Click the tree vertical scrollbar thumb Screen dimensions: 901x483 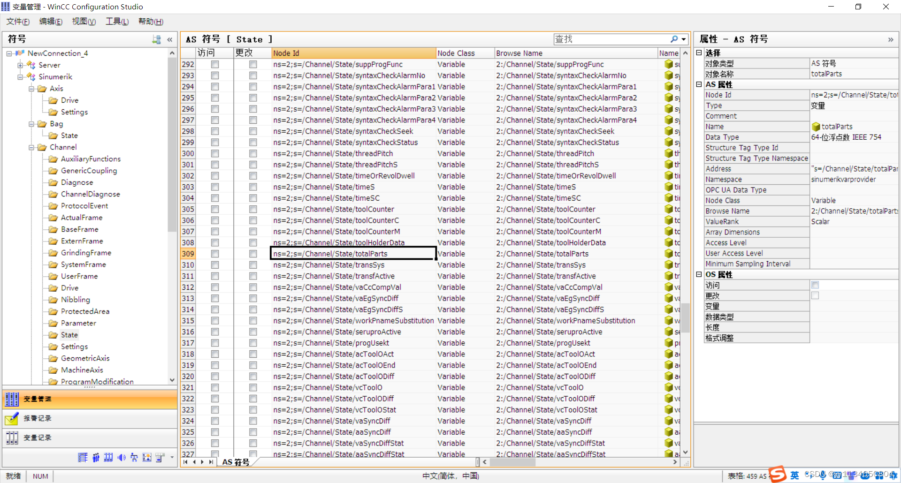[x=172, y=145]
